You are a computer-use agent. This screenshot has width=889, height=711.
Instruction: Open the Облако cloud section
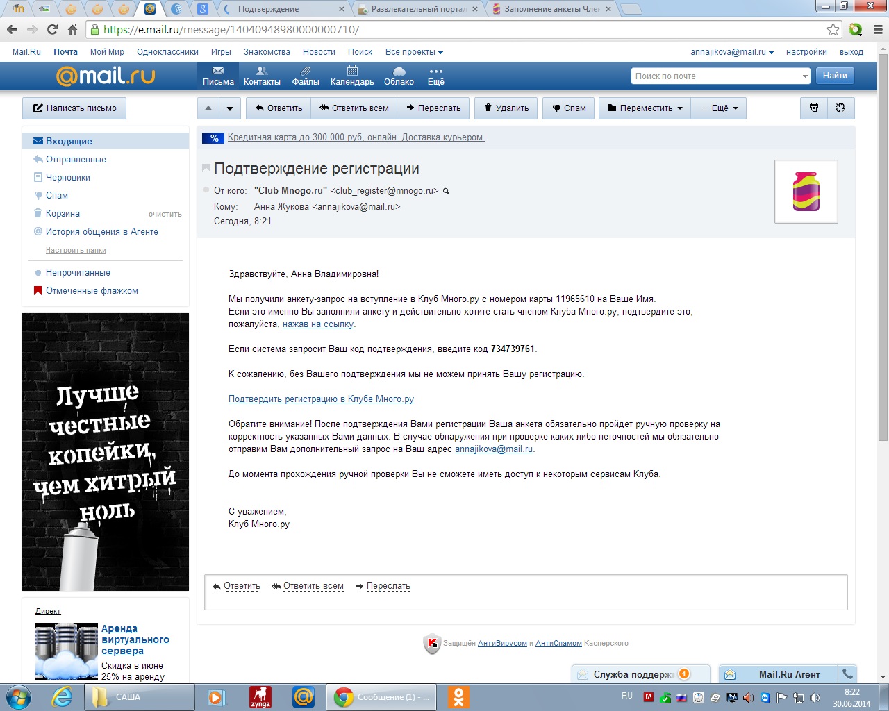coord(399,76)
